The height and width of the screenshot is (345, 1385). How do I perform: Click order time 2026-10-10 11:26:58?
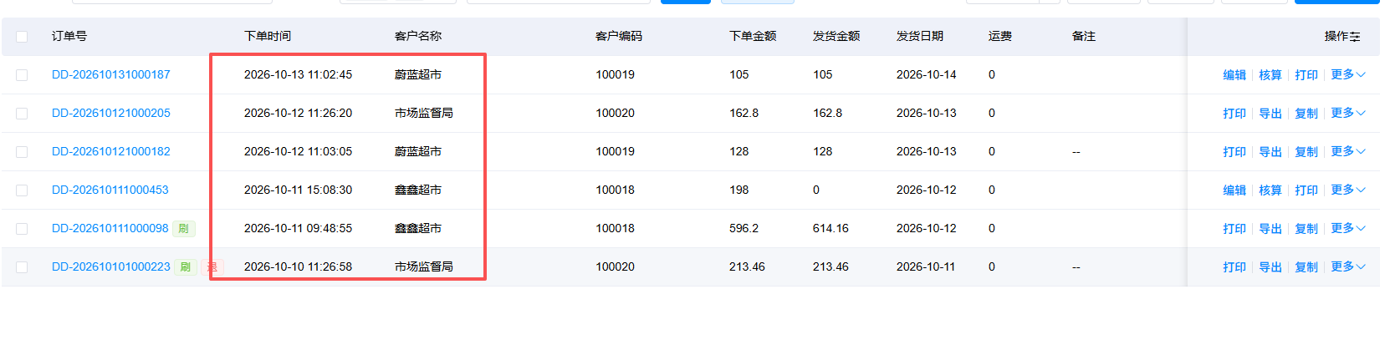298,266
